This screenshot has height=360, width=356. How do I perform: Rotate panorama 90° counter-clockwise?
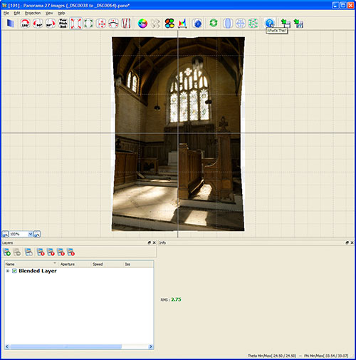(38, 24)
